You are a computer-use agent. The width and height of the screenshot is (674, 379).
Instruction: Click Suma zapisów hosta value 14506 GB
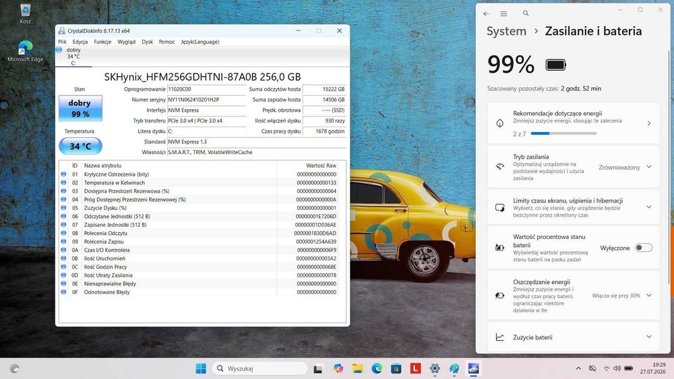[x=325, y=100]
